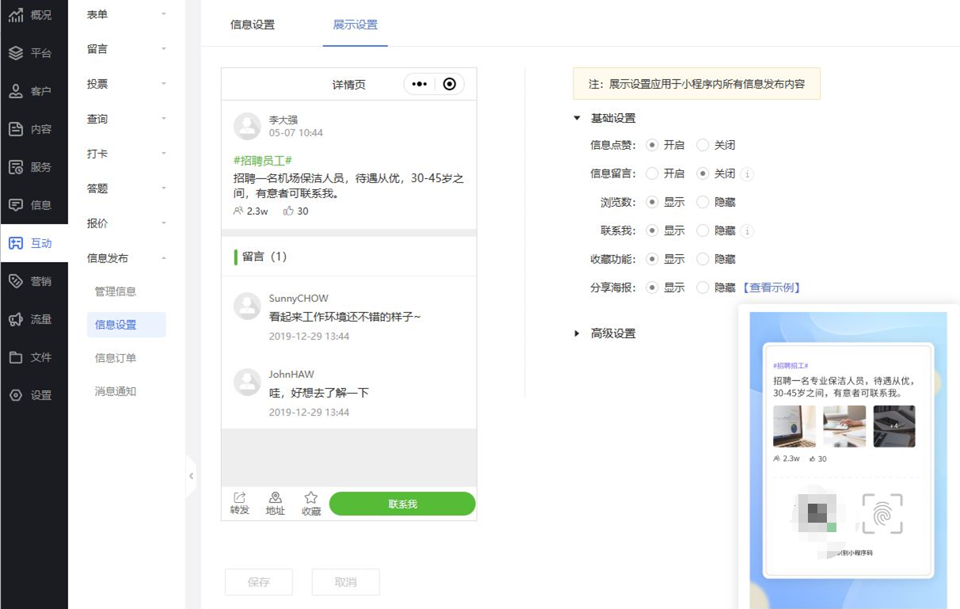The image size is (960, 609).
Task: Set 信息点赞 to 开启
Action: (x=652, y=146)
